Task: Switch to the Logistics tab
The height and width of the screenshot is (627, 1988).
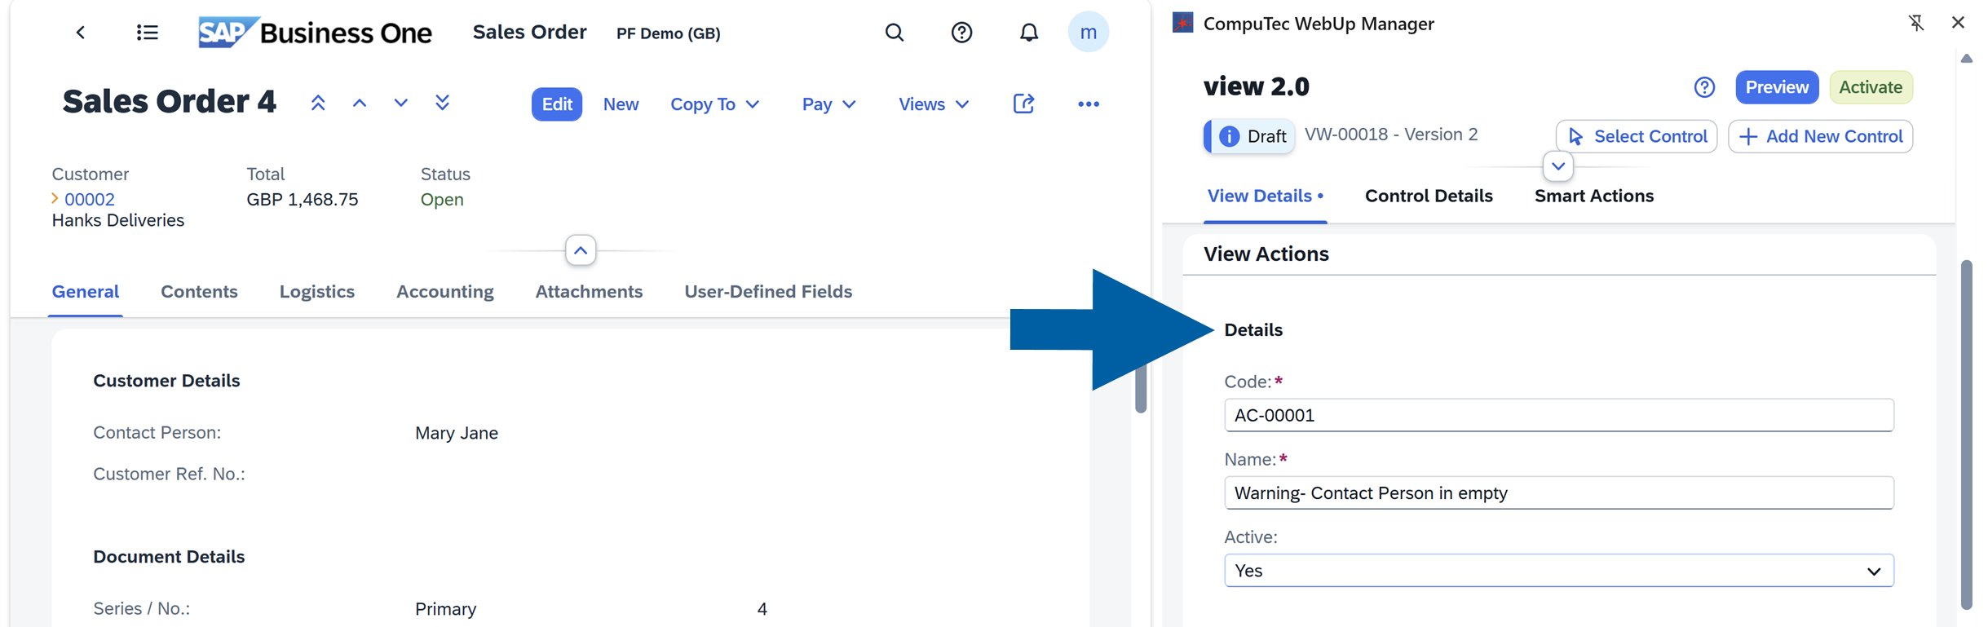Action: [316, 291]
